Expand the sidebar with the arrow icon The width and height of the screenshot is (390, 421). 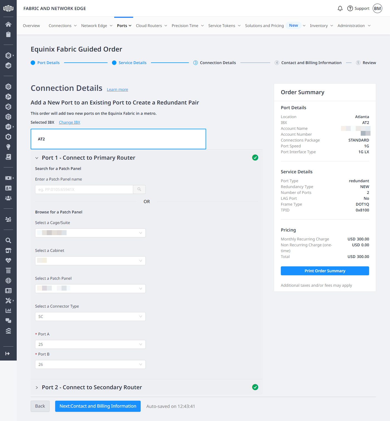8,354
